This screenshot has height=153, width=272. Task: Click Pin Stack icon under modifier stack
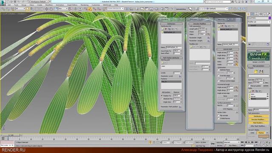(x=249, y=44)
